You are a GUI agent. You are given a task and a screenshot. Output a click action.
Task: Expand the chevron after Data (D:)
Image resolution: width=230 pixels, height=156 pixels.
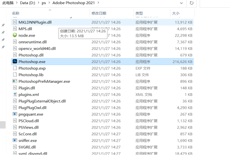pos(38,3)
